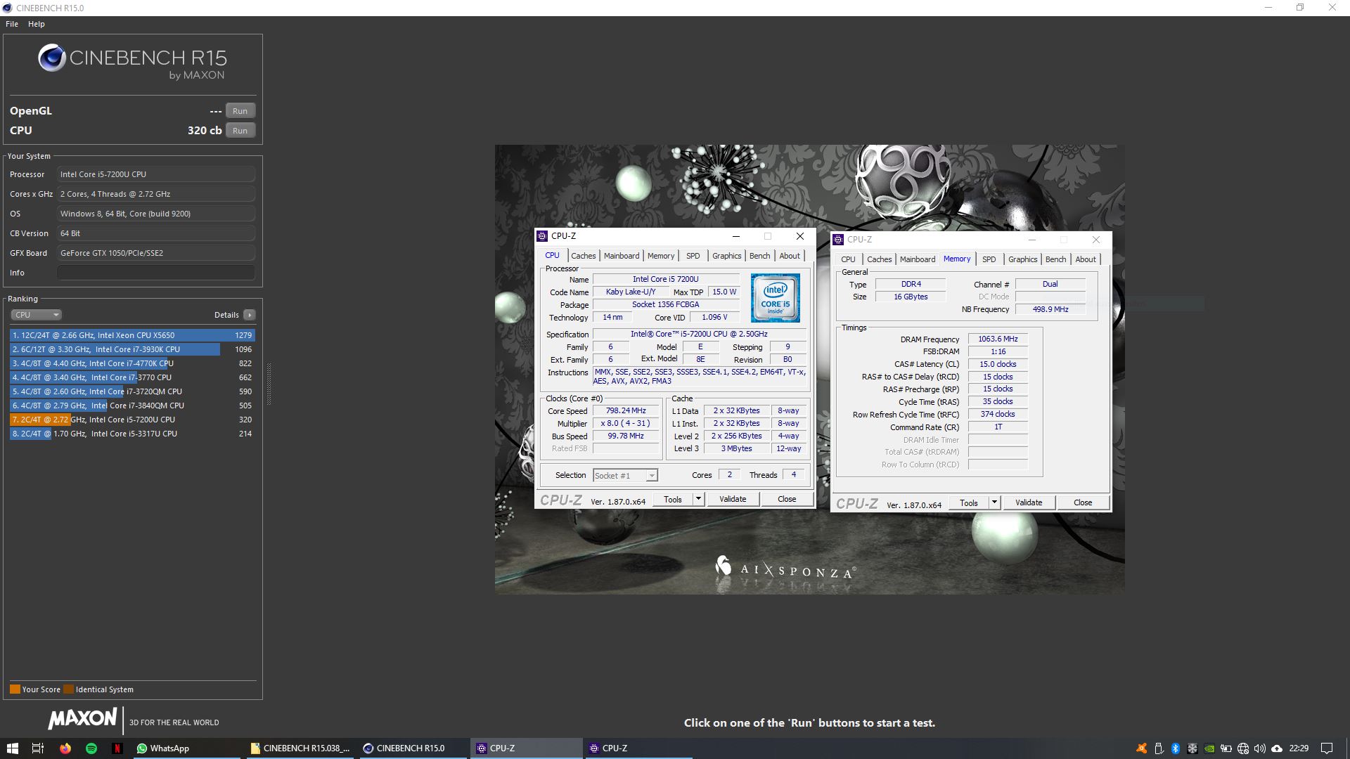
Task: Click Tools button in left CPU-Z window
Action: click(673, 499)
